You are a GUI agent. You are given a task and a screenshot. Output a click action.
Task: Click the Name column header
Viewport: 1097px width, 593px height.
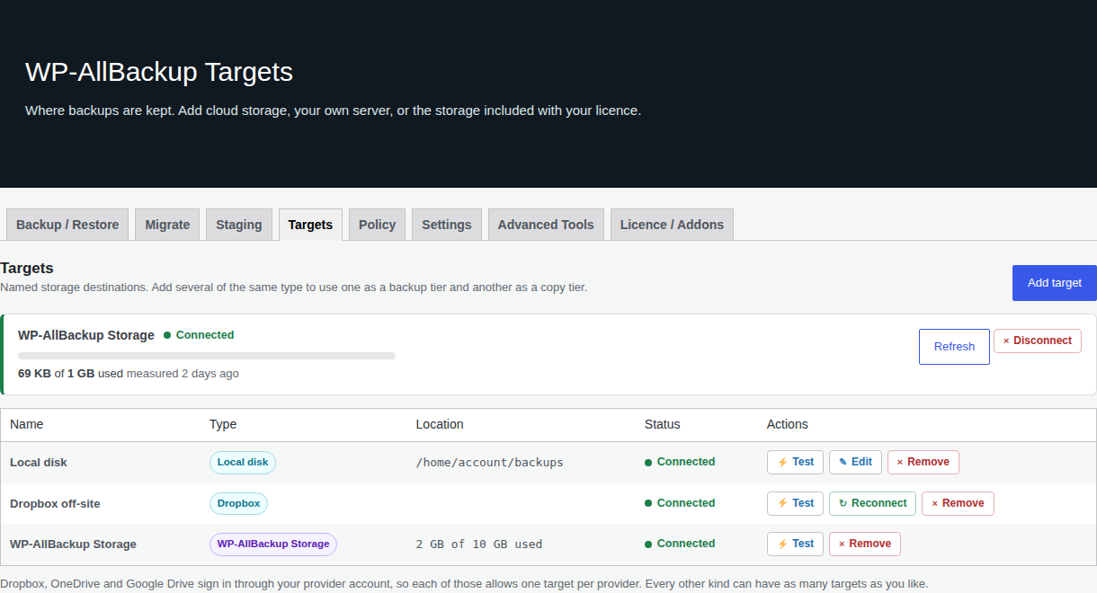pyautogui.click(x=27, y=424)
